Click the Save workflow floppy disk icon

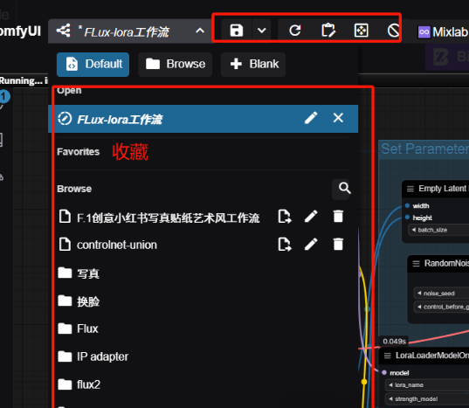coord(237,31)
